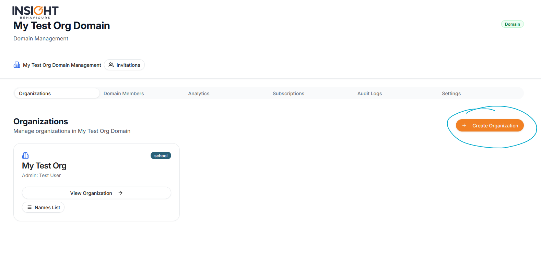
Task: Open the Settings tab
Action: [451, 93]
